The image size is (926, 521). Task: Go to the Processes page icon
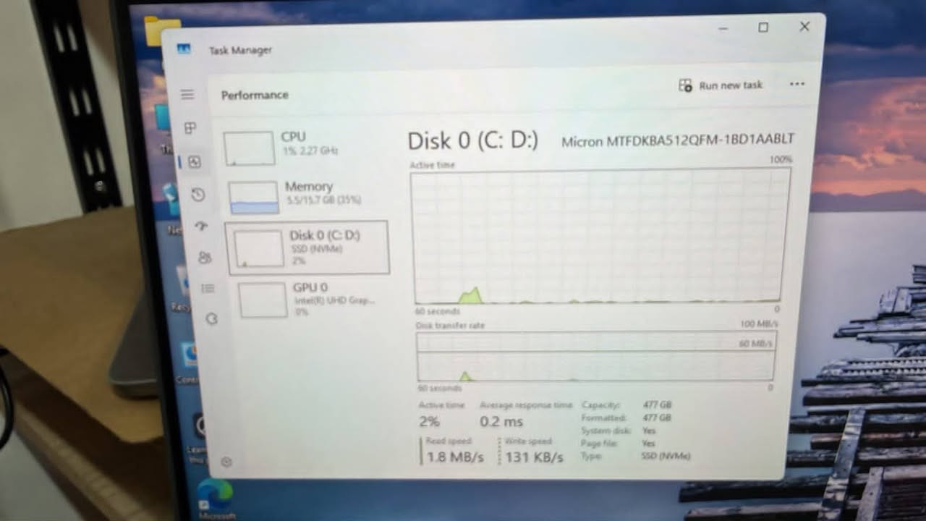(190, 128)
